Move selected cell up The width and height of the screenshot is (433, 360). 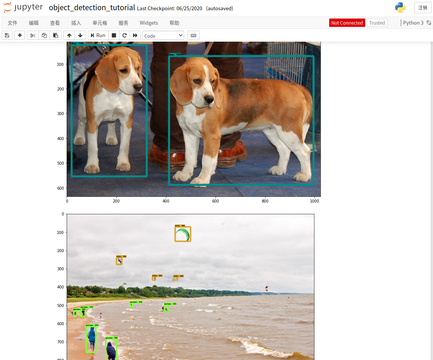point(69,35)
